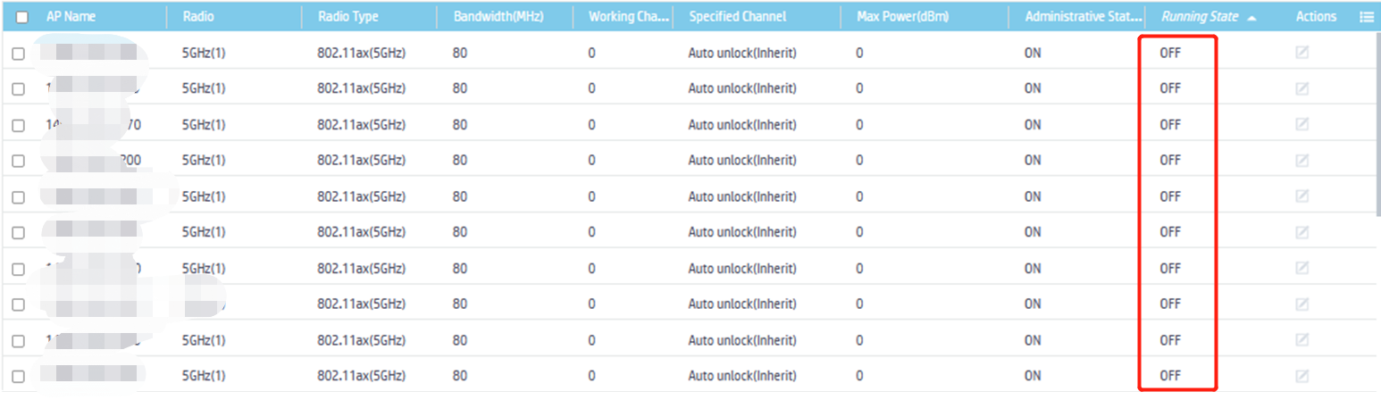The image size is (1381, 400).
Task: Check the last row's checkbox
Action: [x=19, y=377]
